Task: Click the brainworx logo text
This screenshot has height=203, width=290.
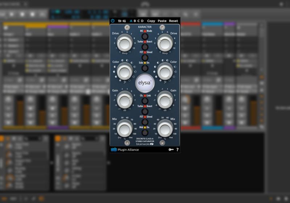Action: [145, 144]
